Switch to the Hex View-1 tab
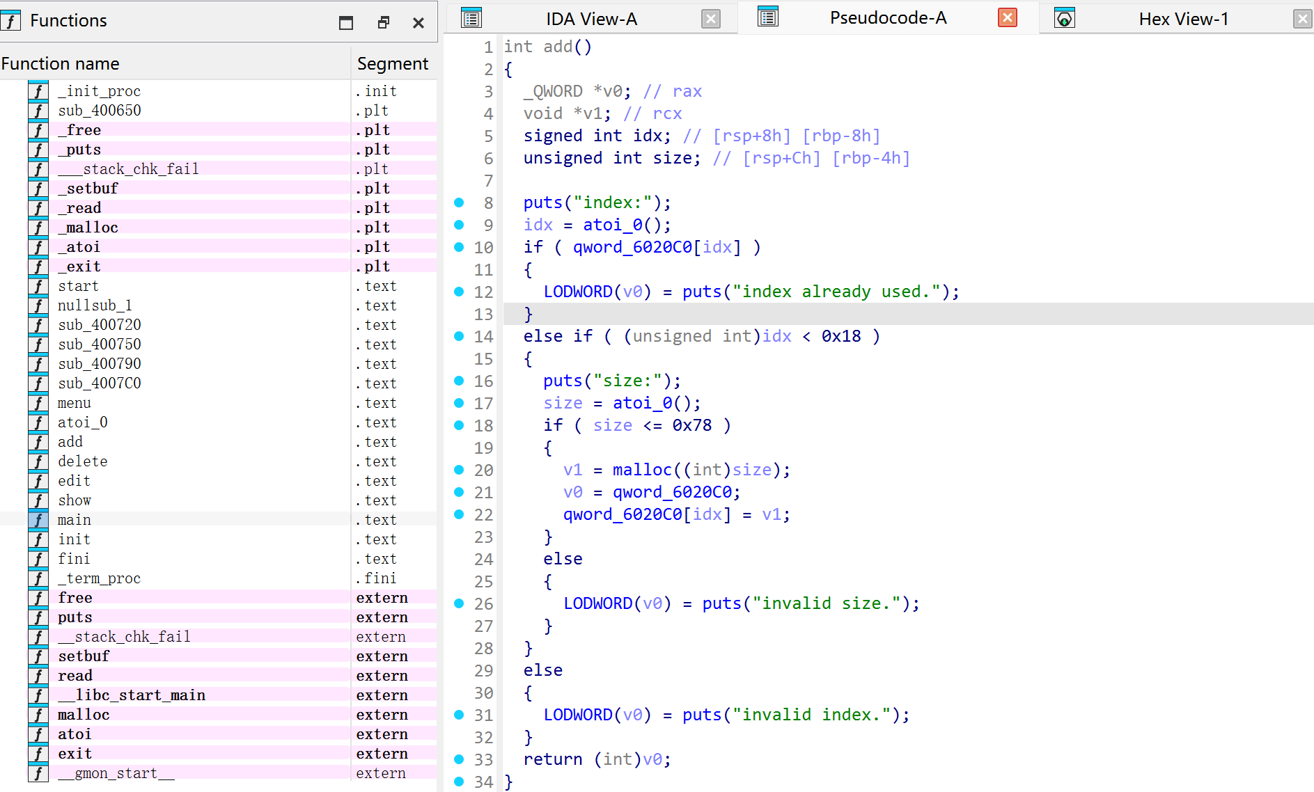Viewport: 1314px width, 792px height. tap(1183, 19)
